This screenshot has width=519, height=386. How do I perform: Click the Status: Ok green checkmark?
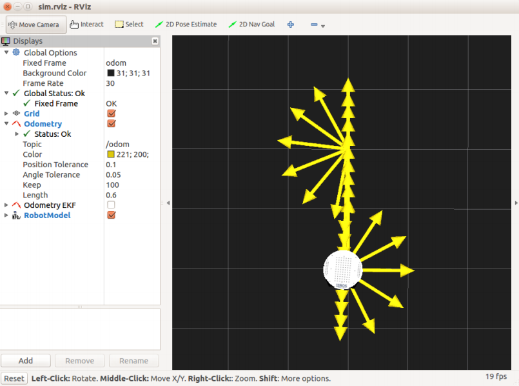coord(27,134)
